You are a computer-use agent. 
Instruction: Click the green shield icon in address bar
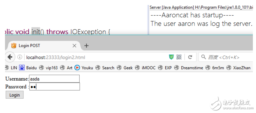tap(171, 57)
